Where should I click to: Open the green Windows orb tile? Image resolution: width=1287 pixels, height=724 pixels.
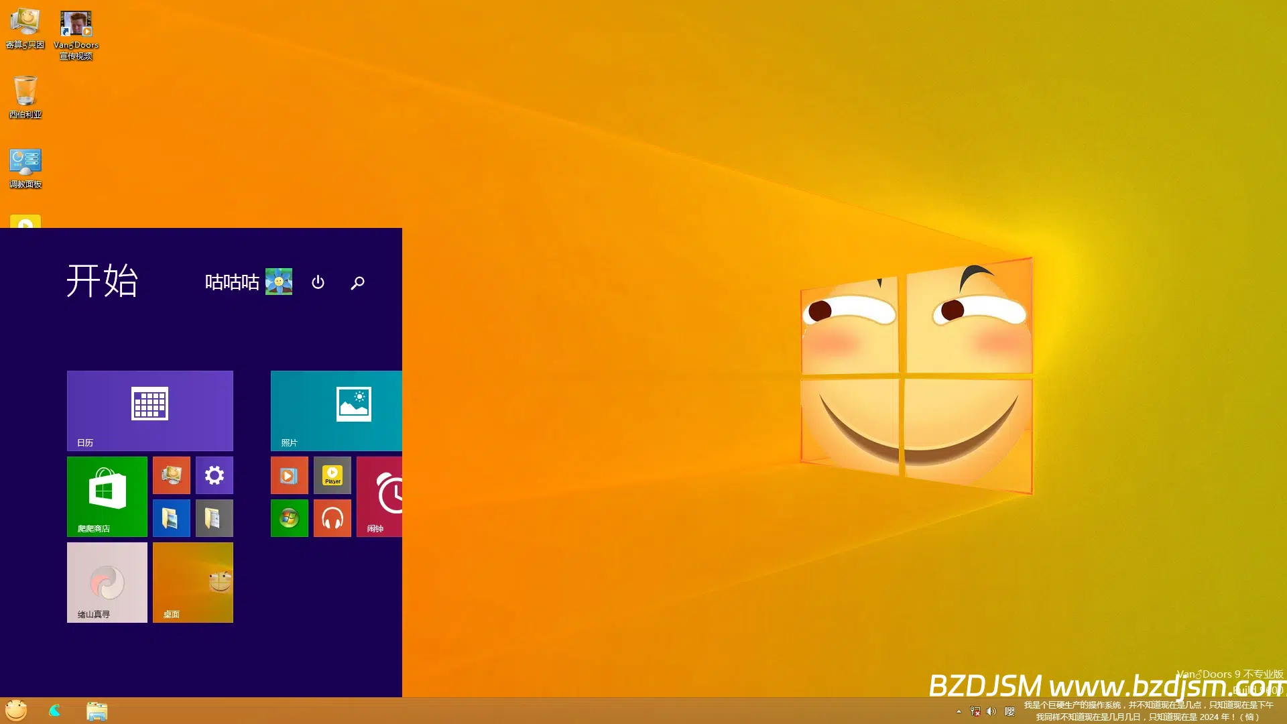290,518
